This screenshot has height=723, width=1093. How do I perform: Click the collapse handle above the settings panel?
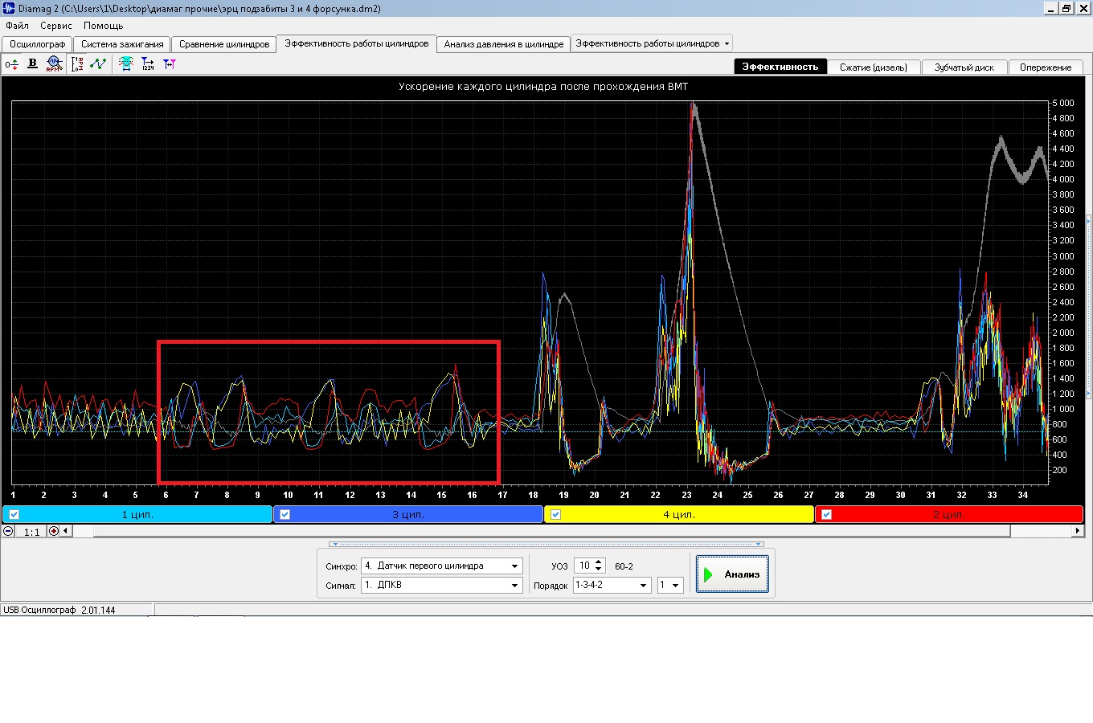[x=546, y=544]
